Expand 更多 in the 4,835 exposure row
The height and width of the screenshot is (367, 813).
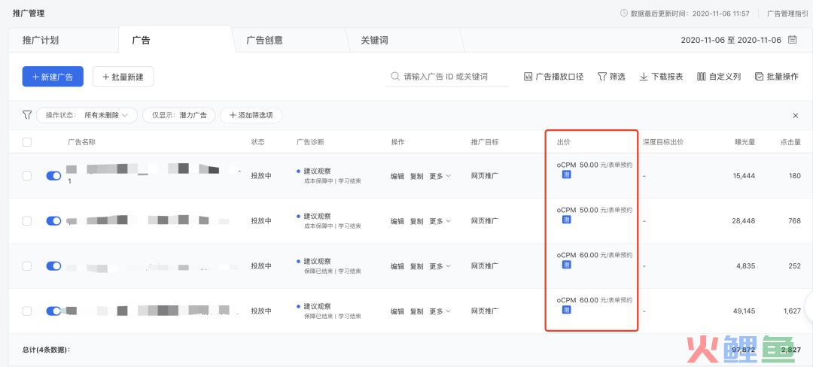tap(440, 266)
